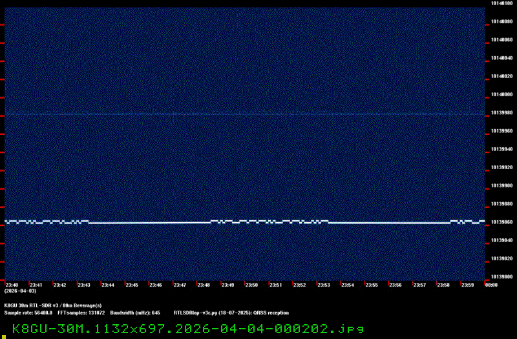Click the 23:46 time axis label

tap(156, 285)
